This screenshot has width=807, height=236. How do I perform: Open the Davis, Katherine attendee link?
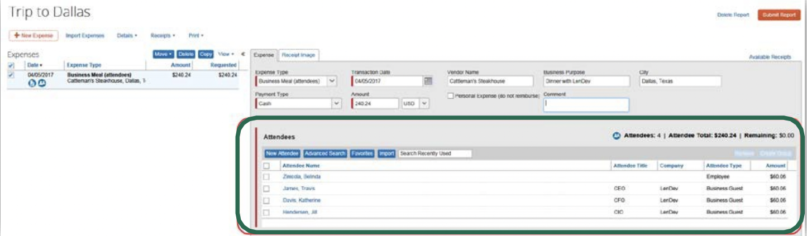[x=302, y=200]
